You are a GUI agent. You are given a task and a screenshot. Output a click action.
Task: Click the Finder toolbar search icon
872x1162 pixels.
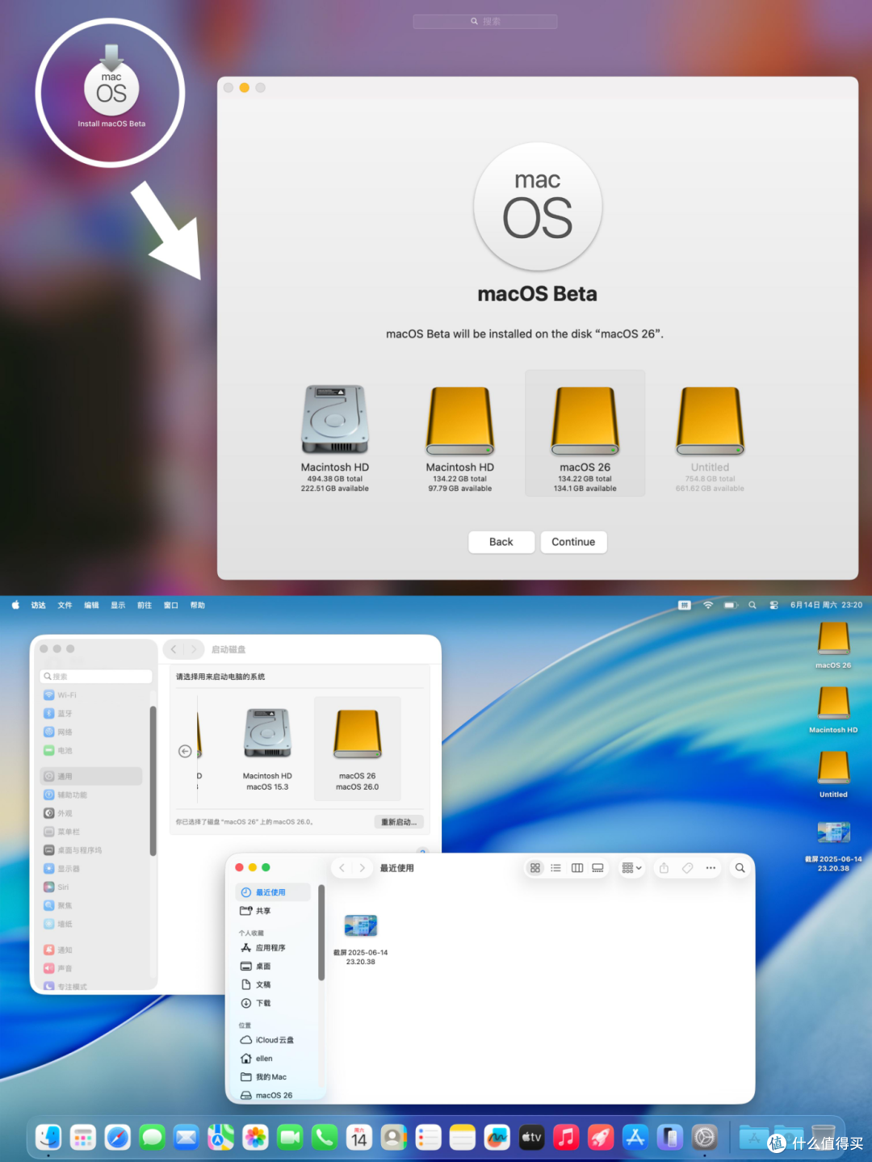(x=740, y=868)
